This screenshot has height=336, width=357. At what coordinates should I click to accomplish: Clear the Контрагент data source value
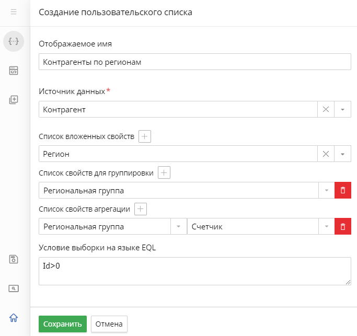(326, 109)
